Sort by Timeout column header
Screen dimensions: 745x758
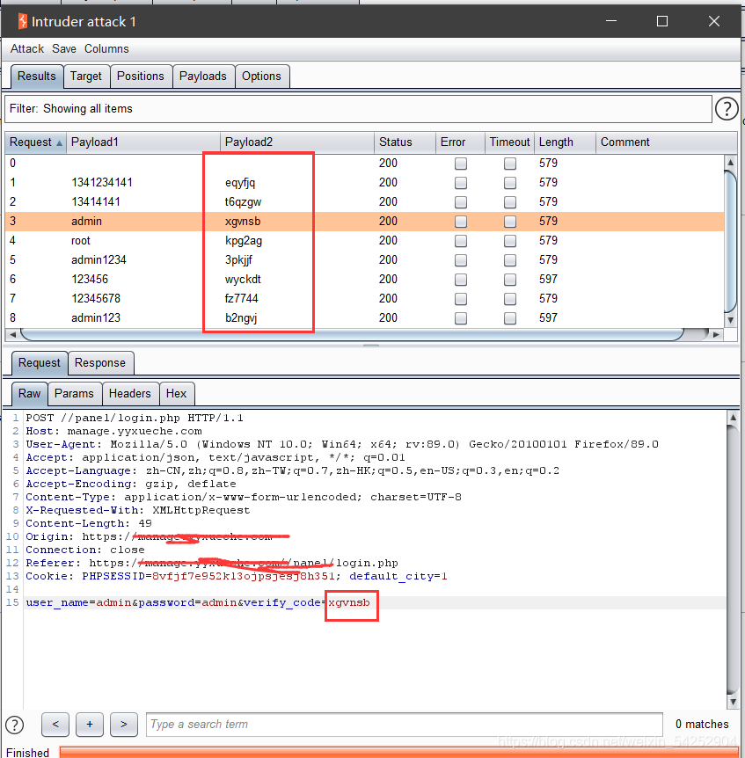point(509,142)
